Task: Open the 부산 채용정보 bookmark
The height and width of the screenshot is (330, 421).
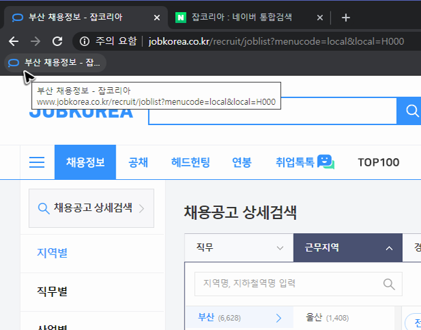Action: [55, 63]
